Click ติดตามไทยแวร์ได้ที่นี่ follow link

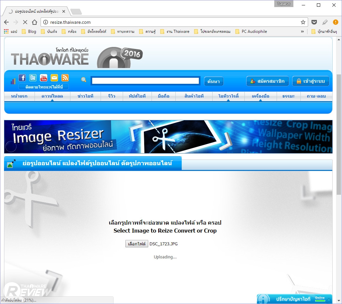click(44, 87)
